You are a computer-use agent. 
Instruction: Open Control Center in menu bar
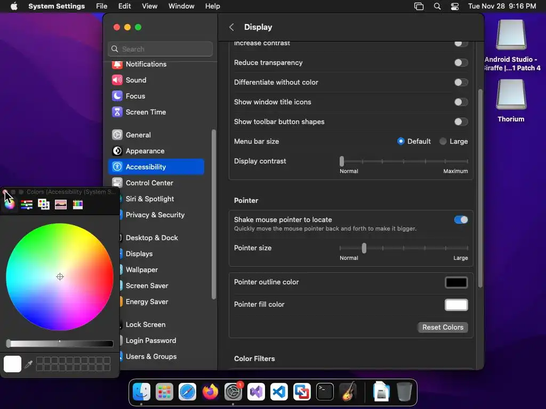[x=455, y=6]
